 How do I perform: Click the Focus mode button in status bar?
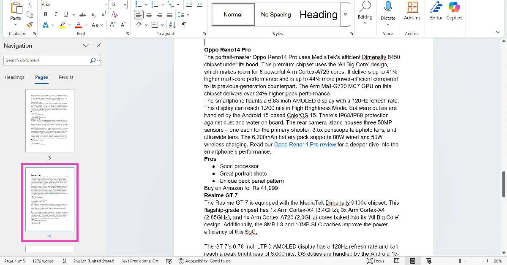(376, 261)
